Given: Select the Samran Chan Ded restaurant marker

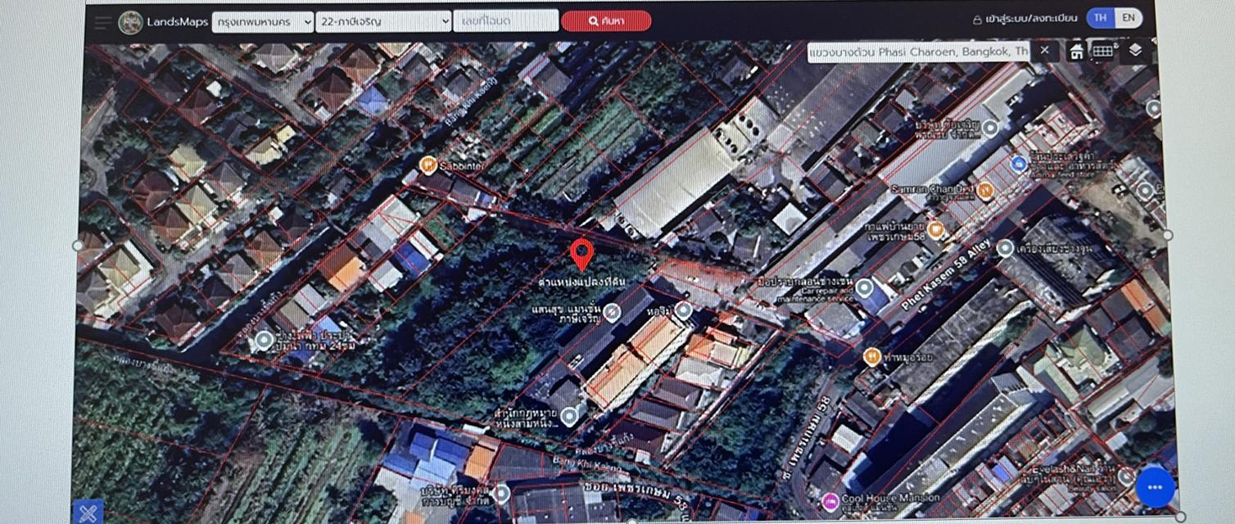Looking at the screenshot, I should 985,191.
